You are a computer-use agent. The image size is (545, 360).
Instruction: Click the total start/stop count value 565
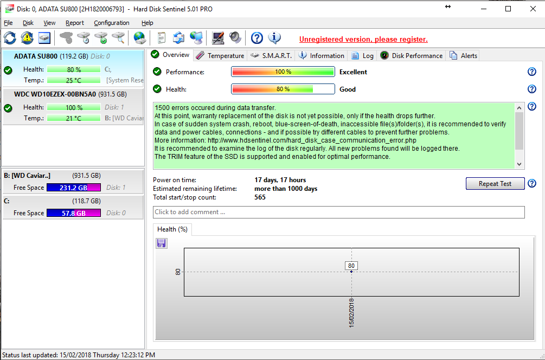pos(260,197)
